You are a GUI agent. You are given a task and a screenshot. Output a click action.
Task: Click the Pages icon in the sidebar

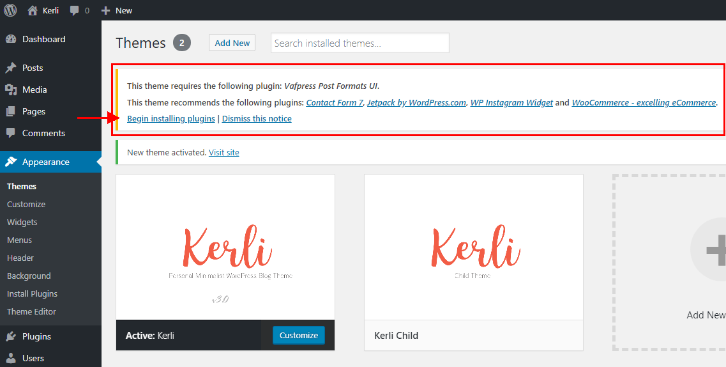click(x=11, y=111)
